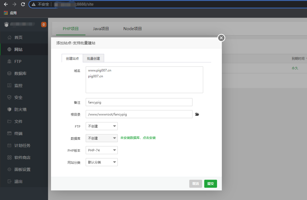This screenshot has height=200, width=307.
Task: Click into the 域名 domain textarea
Action: click(x=144, y=80)
